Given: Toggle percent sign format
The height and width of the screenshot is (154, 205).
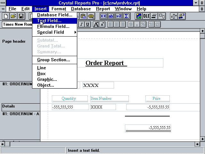Looking at the screenshot, I should click(143, 24).
